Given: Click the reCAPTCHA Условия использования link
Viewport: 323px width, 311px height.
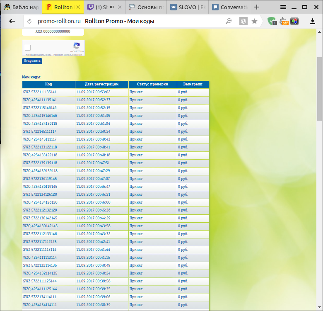Looking at the screenshot, I should click(67, 55).
